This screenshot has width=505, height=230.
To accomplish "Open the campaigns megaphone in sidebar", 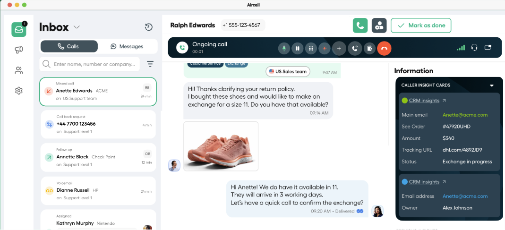I will (x=19, y=50).
